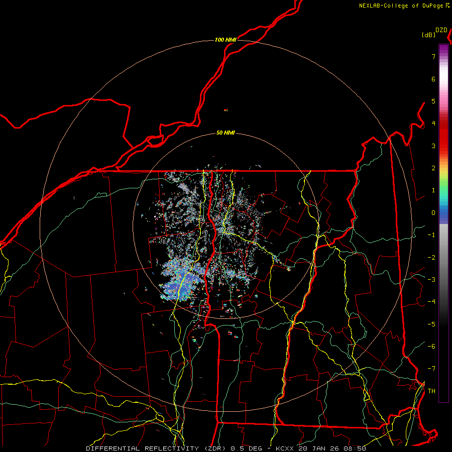Click the 0 dB scale value
Screen dimensions: 452x452
(433, 213)
